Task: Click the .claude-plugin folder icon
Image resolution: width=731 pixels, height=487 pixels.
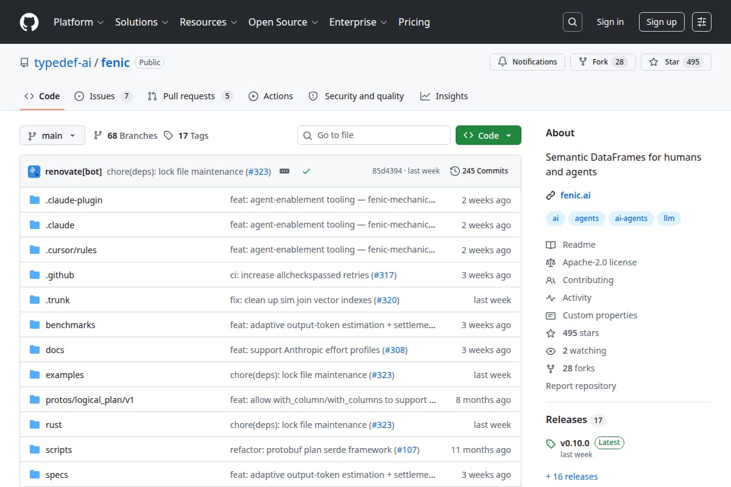Action: [x=35, y=200]
